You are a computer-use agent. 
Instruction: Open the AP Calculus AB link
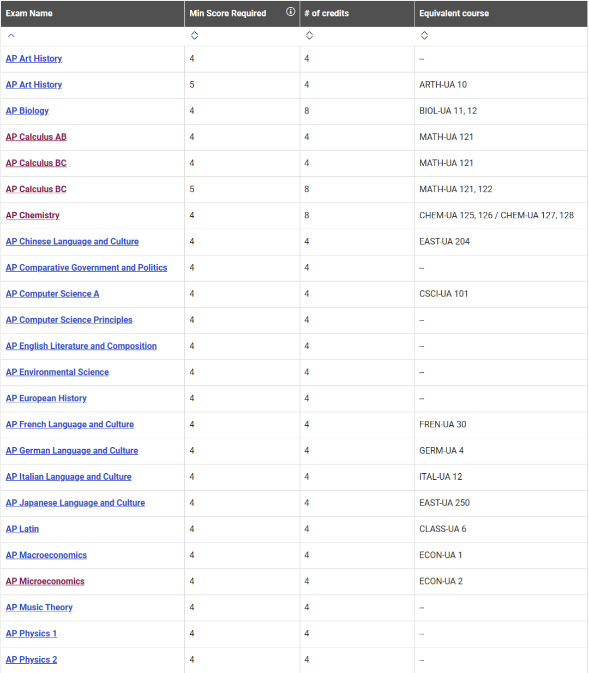(x=36, y=137)
